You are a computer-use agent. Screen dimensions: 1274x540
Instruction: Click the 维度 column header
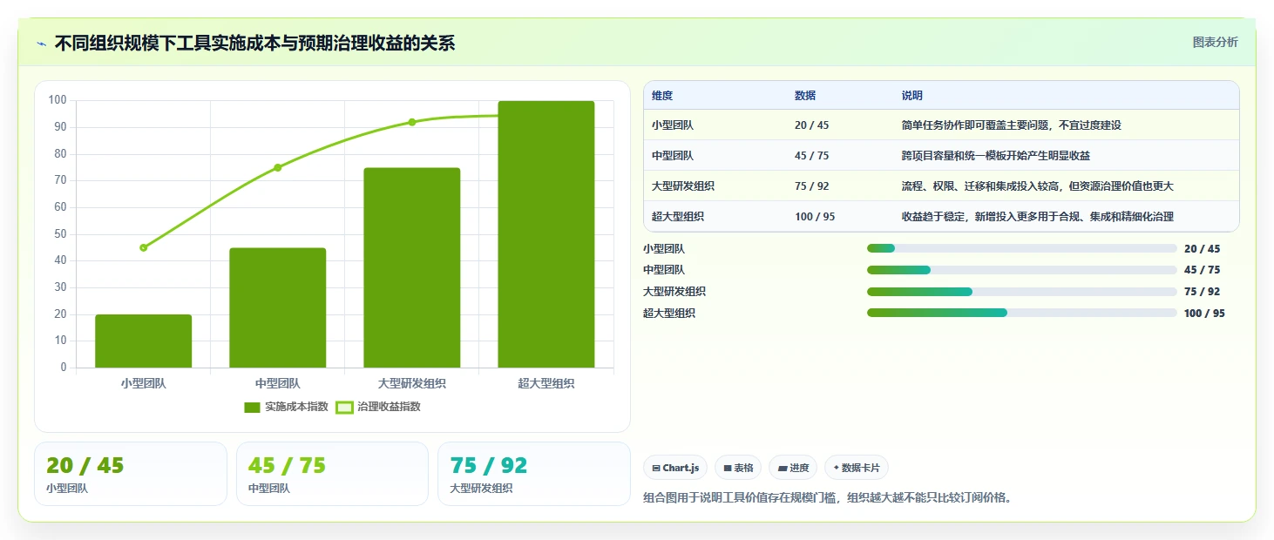click(662, 96)
